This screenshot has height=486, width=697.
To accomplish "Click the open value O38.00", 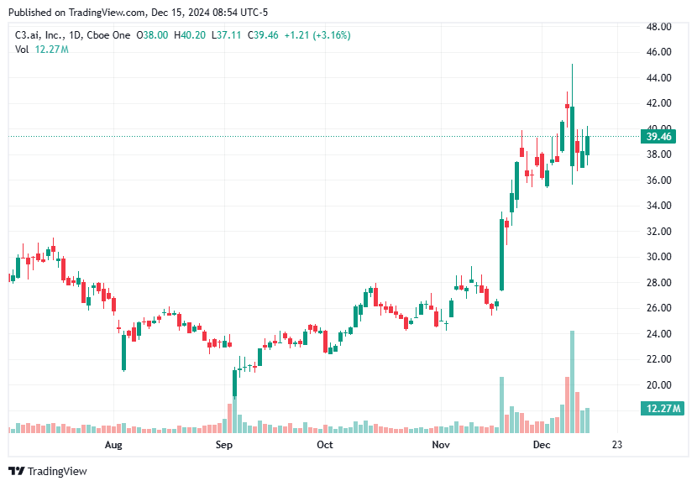I will tap(152, 35).
